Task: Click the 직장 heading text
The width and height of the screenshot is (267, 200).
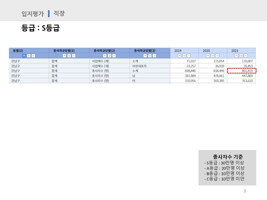Action: [59, 13]
